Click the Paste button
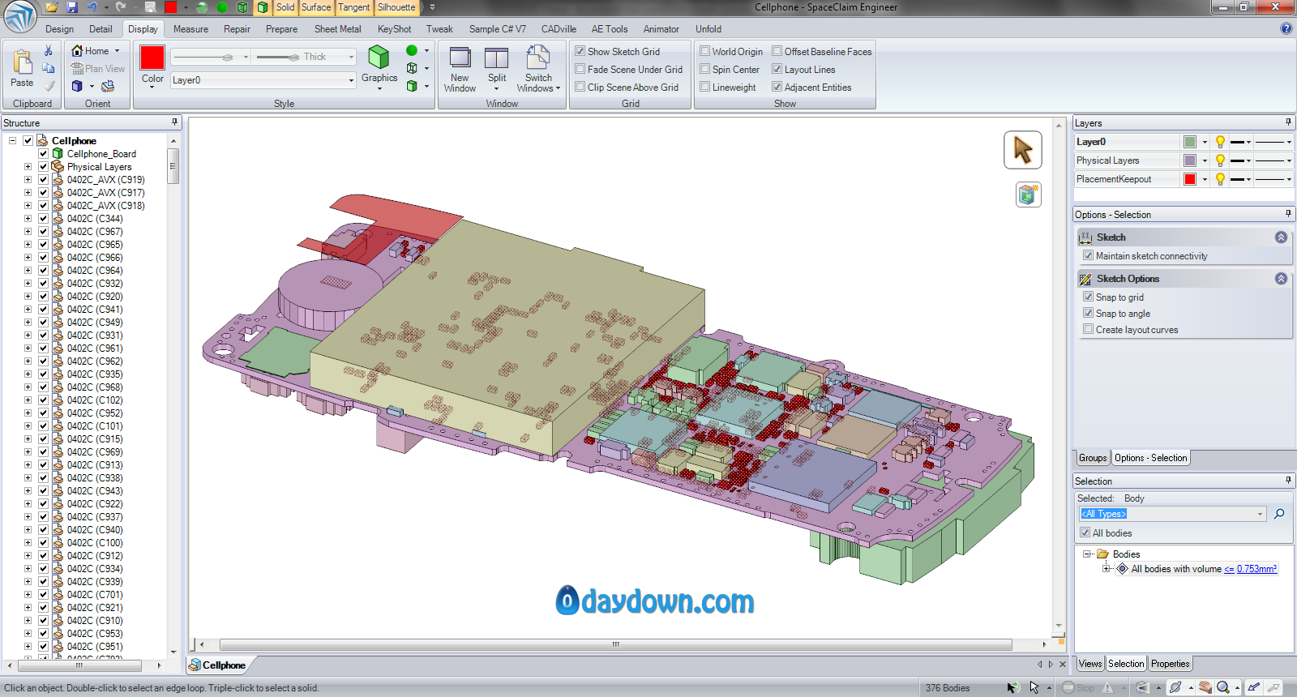The height and width of the screenshot is (697, 1297). (22, 68)
